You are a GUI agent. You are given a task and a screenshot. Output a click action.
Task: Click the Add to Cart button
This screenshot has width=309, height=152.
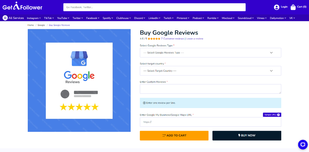(x=174, y=136)
